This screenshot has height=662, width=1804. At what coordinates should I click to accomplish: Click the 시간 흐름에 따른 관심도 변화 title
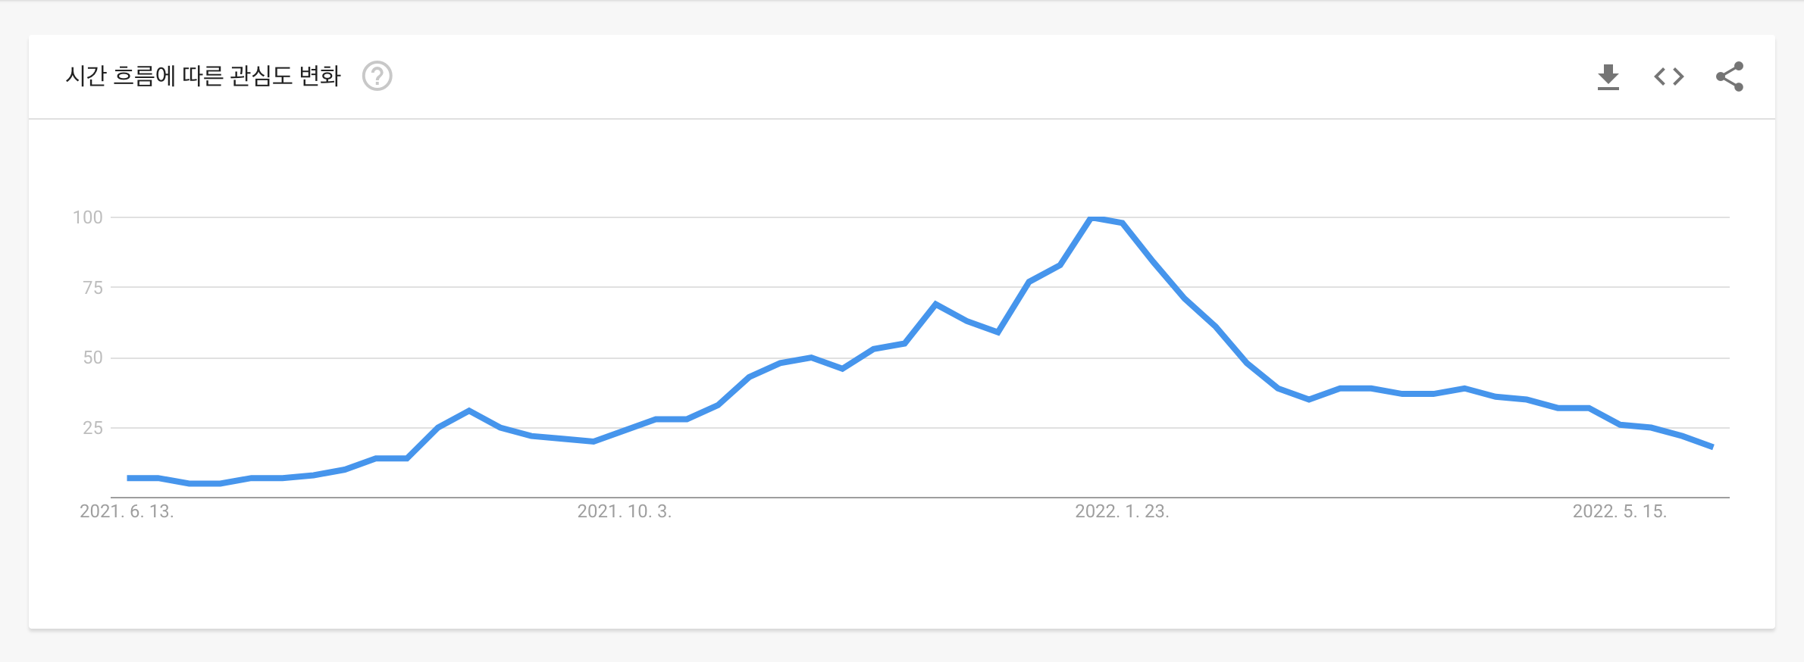(203, 76)
